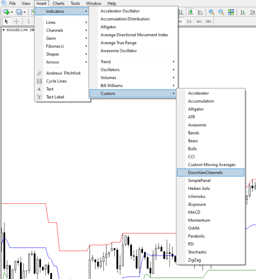Click the Zoom In magnifier
Viewport: 256px width, 279px height.
(x=211, y=12)
